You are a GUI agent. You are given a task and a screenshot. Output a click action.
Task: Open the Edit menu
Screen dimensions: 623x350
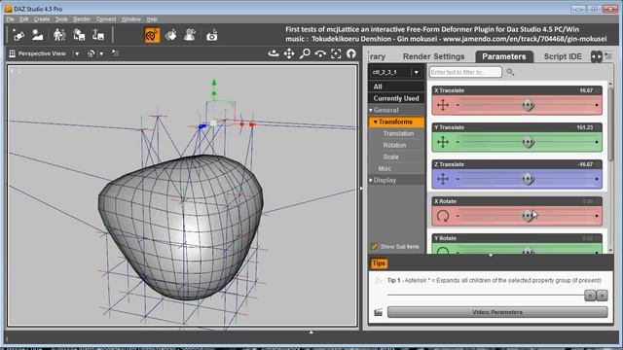23,19
